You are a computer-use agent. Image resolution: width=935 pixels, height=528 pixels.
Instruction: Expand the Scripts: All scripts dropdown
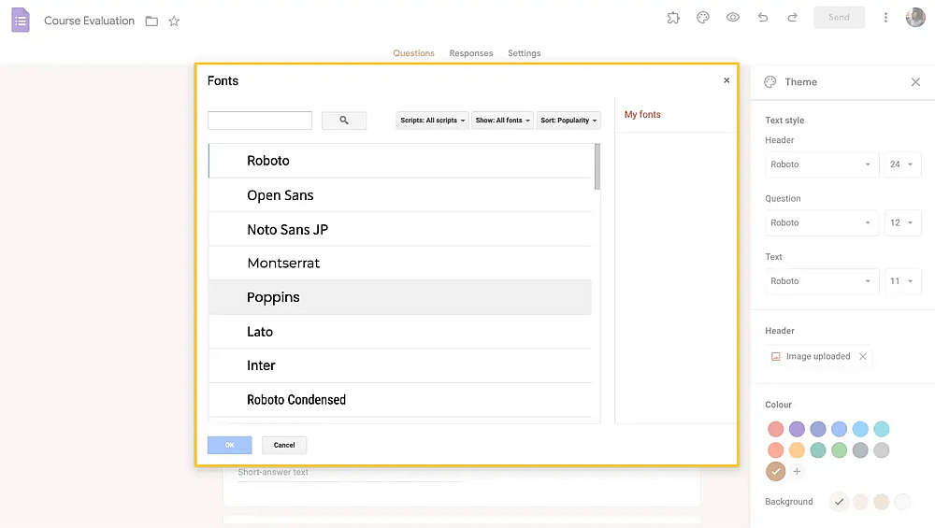tap(432, 121)
